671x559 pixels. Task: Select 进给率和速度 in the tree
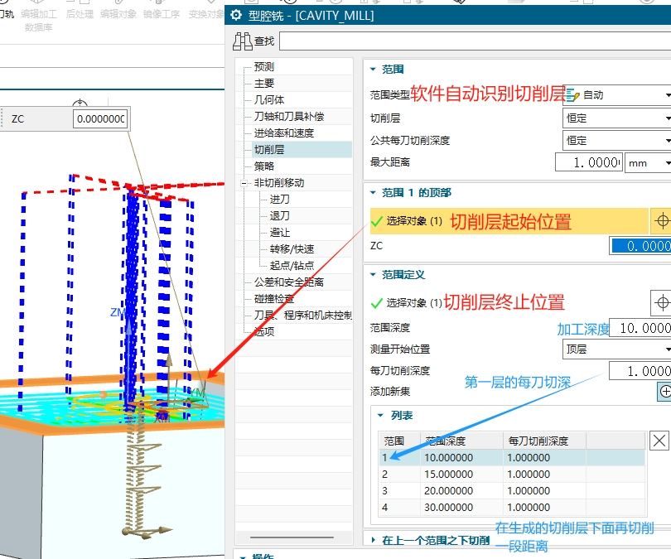point(283,133)
